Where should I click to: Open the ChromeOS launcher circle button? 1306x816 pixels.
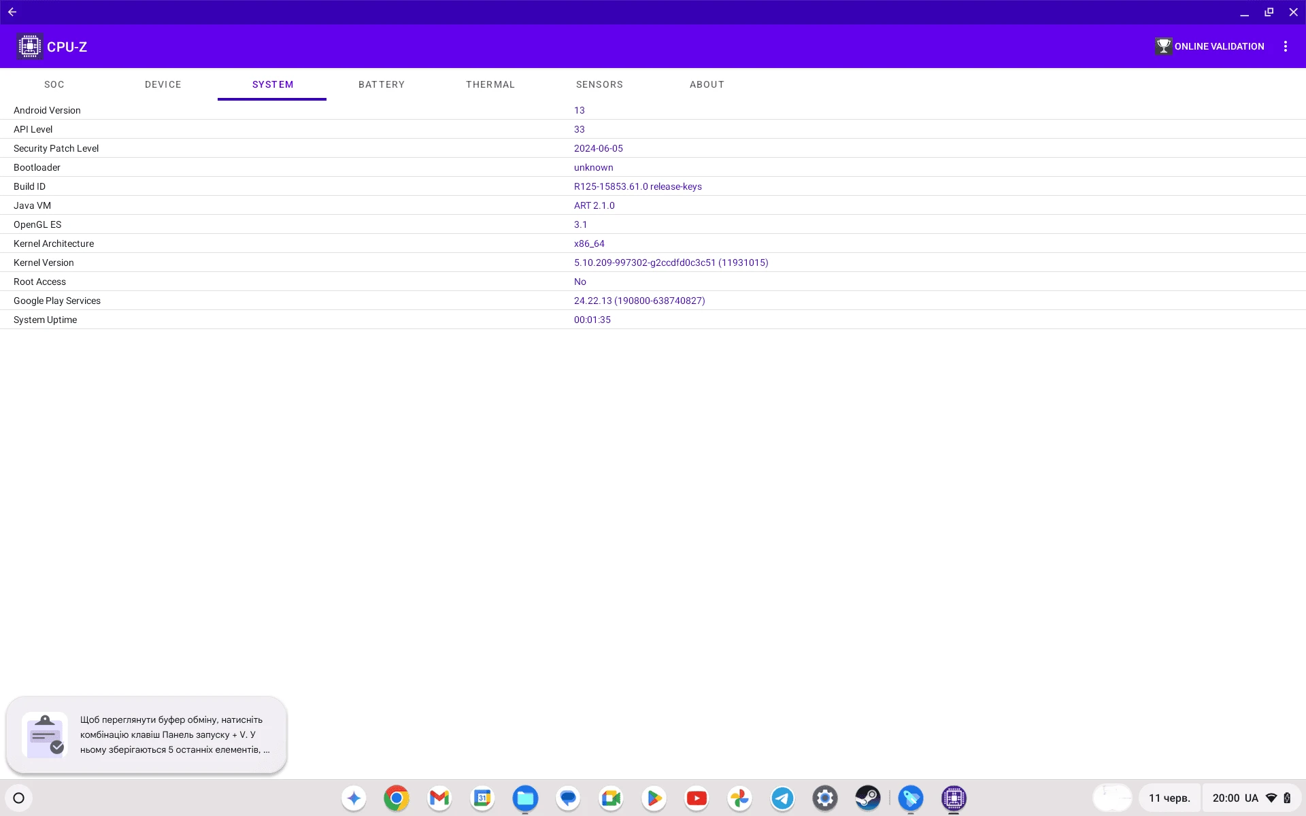coord(19,798)
